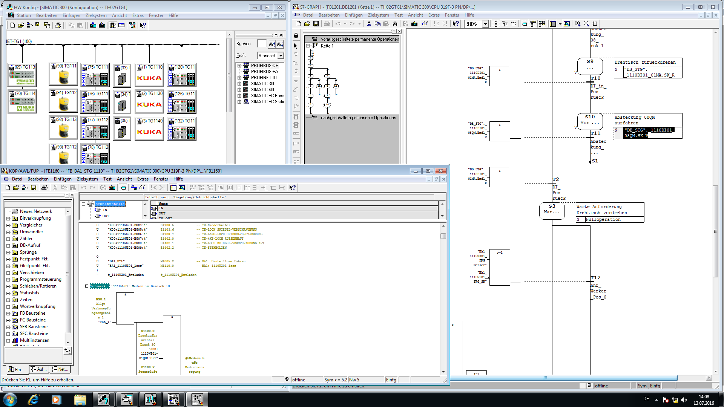Expand the SIMATIC 300 catalog node
Screen dimensions: 724x407
(x=239, y=84)
